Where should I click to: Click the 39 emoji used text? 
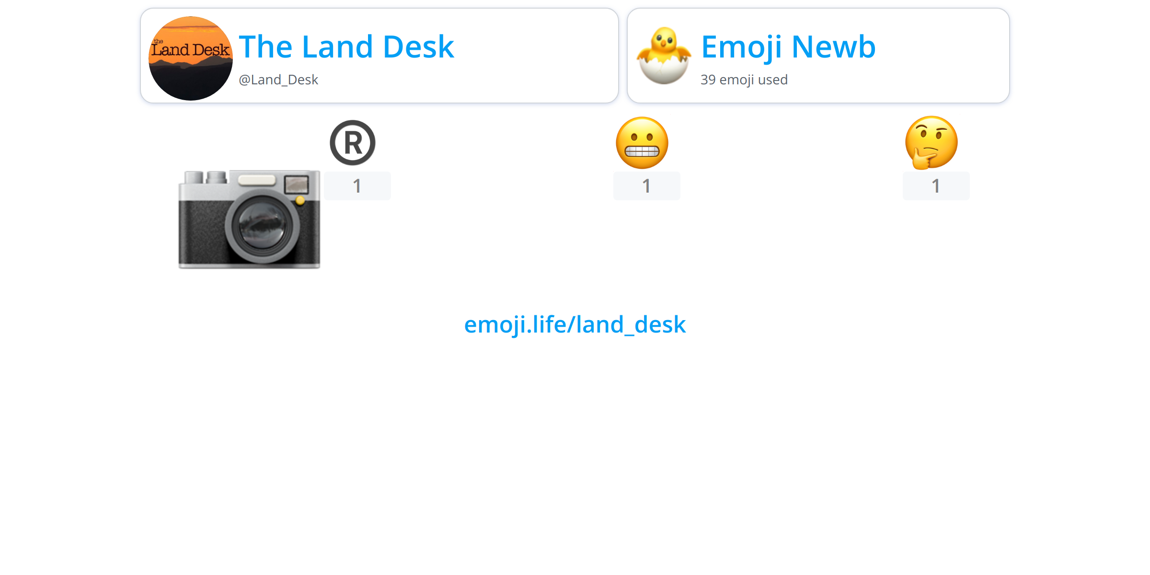coord(744,80)
